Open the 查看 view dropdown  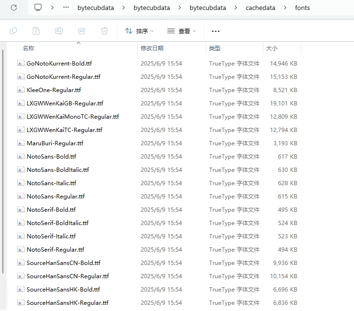click(182, 31)
